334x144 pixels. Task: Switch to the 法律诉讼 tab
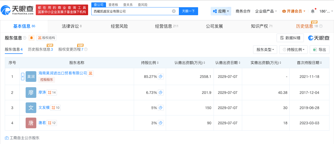click(x=72, y=26)
